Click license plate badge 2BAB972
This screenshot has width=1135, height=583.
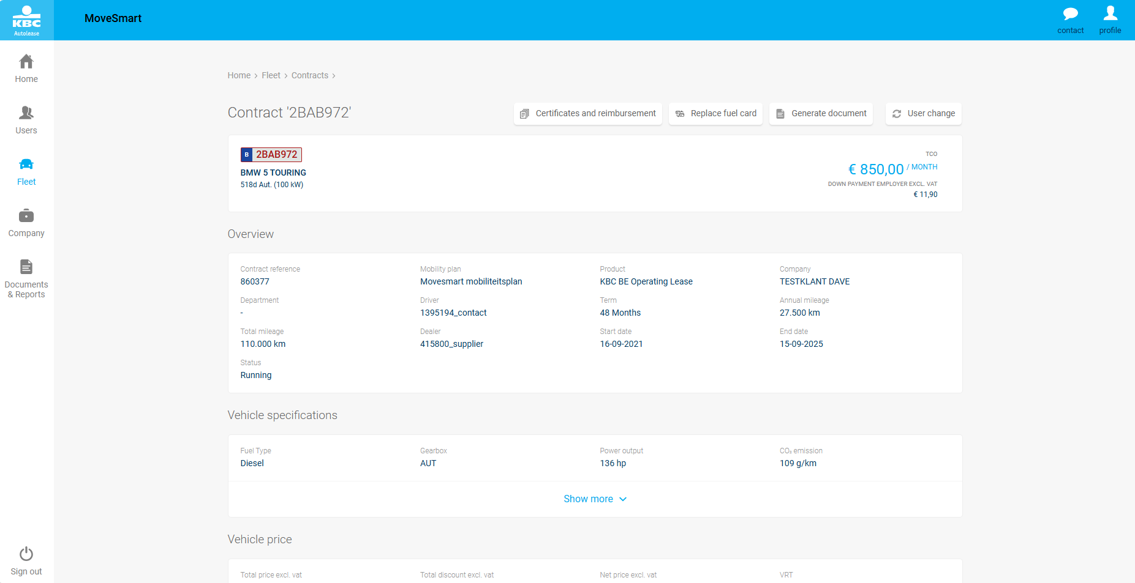[x=271, y=155]
